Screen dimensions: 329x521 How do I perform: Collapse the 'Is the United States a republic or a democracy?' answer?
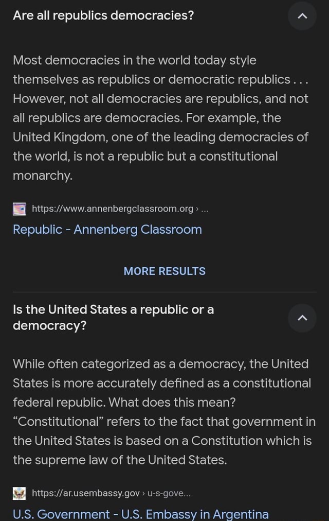[302, 318]
